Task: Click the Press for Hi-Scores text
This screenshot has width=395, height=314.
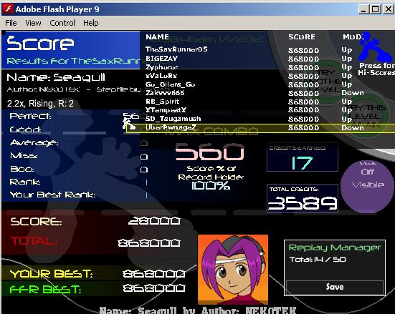Action: (376, 69)
